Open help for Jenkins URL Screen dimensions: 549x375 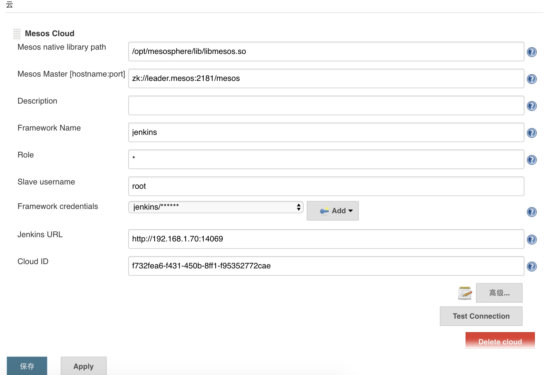(532, 240)
